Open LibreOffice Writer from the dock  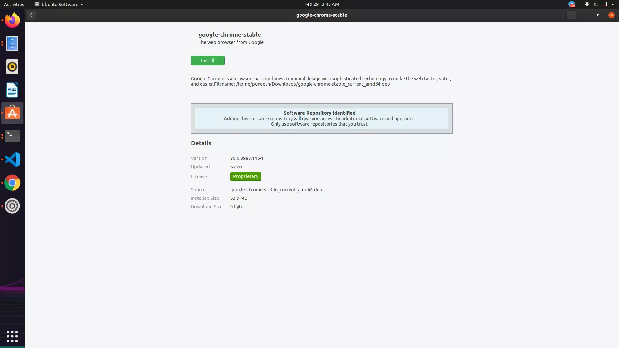[12, 90]
